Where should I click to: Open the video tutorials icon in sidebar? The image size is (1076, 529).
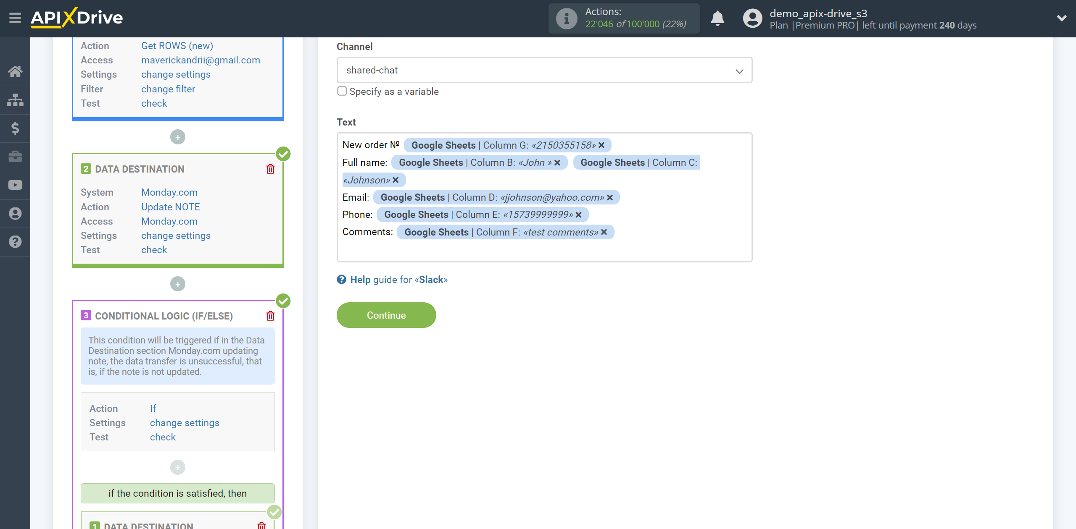[x=15, y=185]
